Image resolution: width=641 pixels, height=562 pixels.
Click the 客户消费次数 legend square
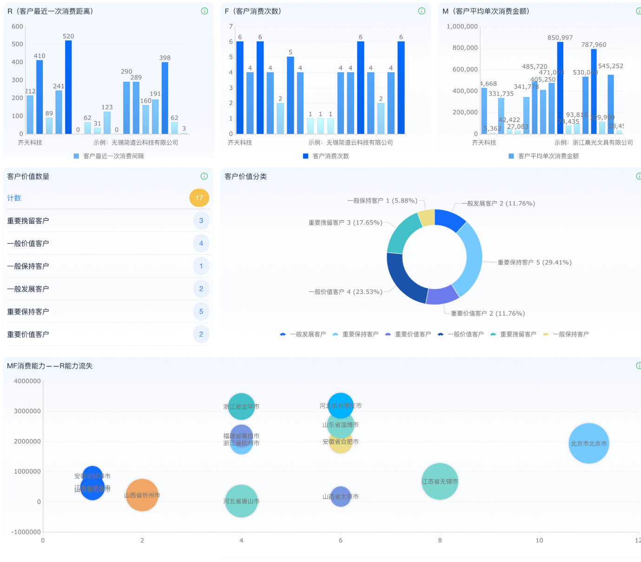point(305,156)
